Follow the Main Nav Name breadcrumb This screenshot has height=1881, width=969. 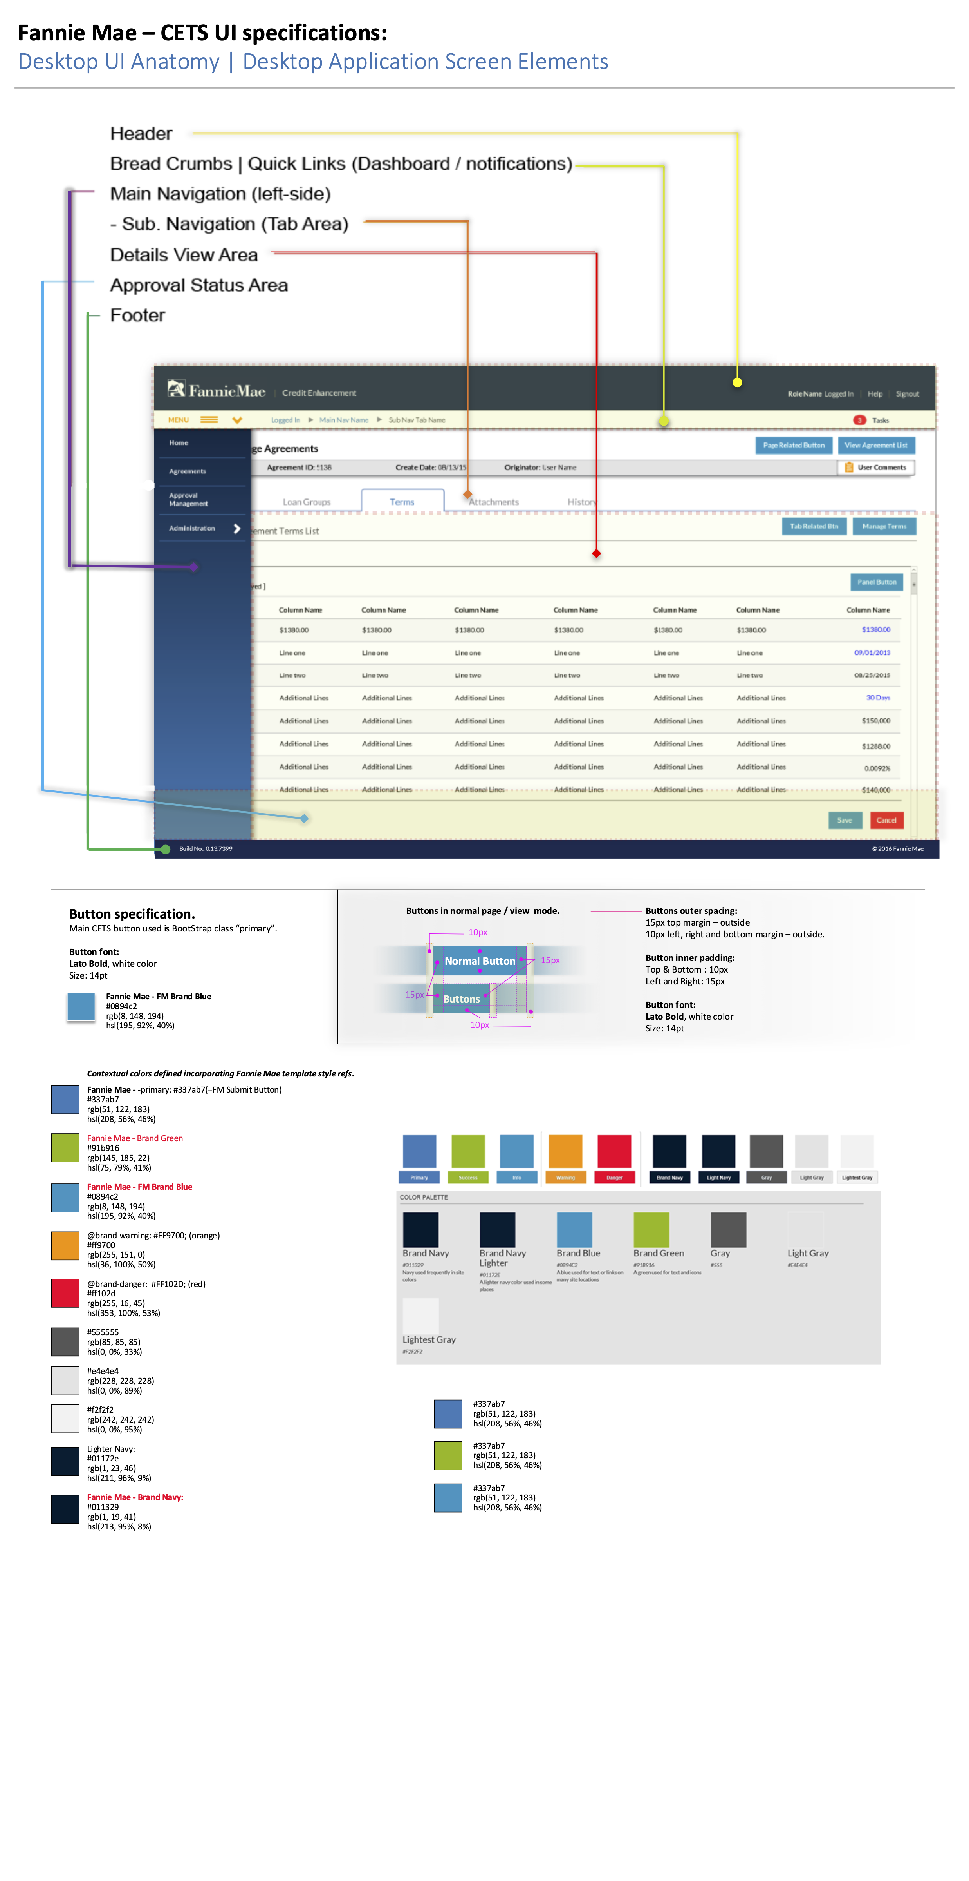[x=344, y=420]
